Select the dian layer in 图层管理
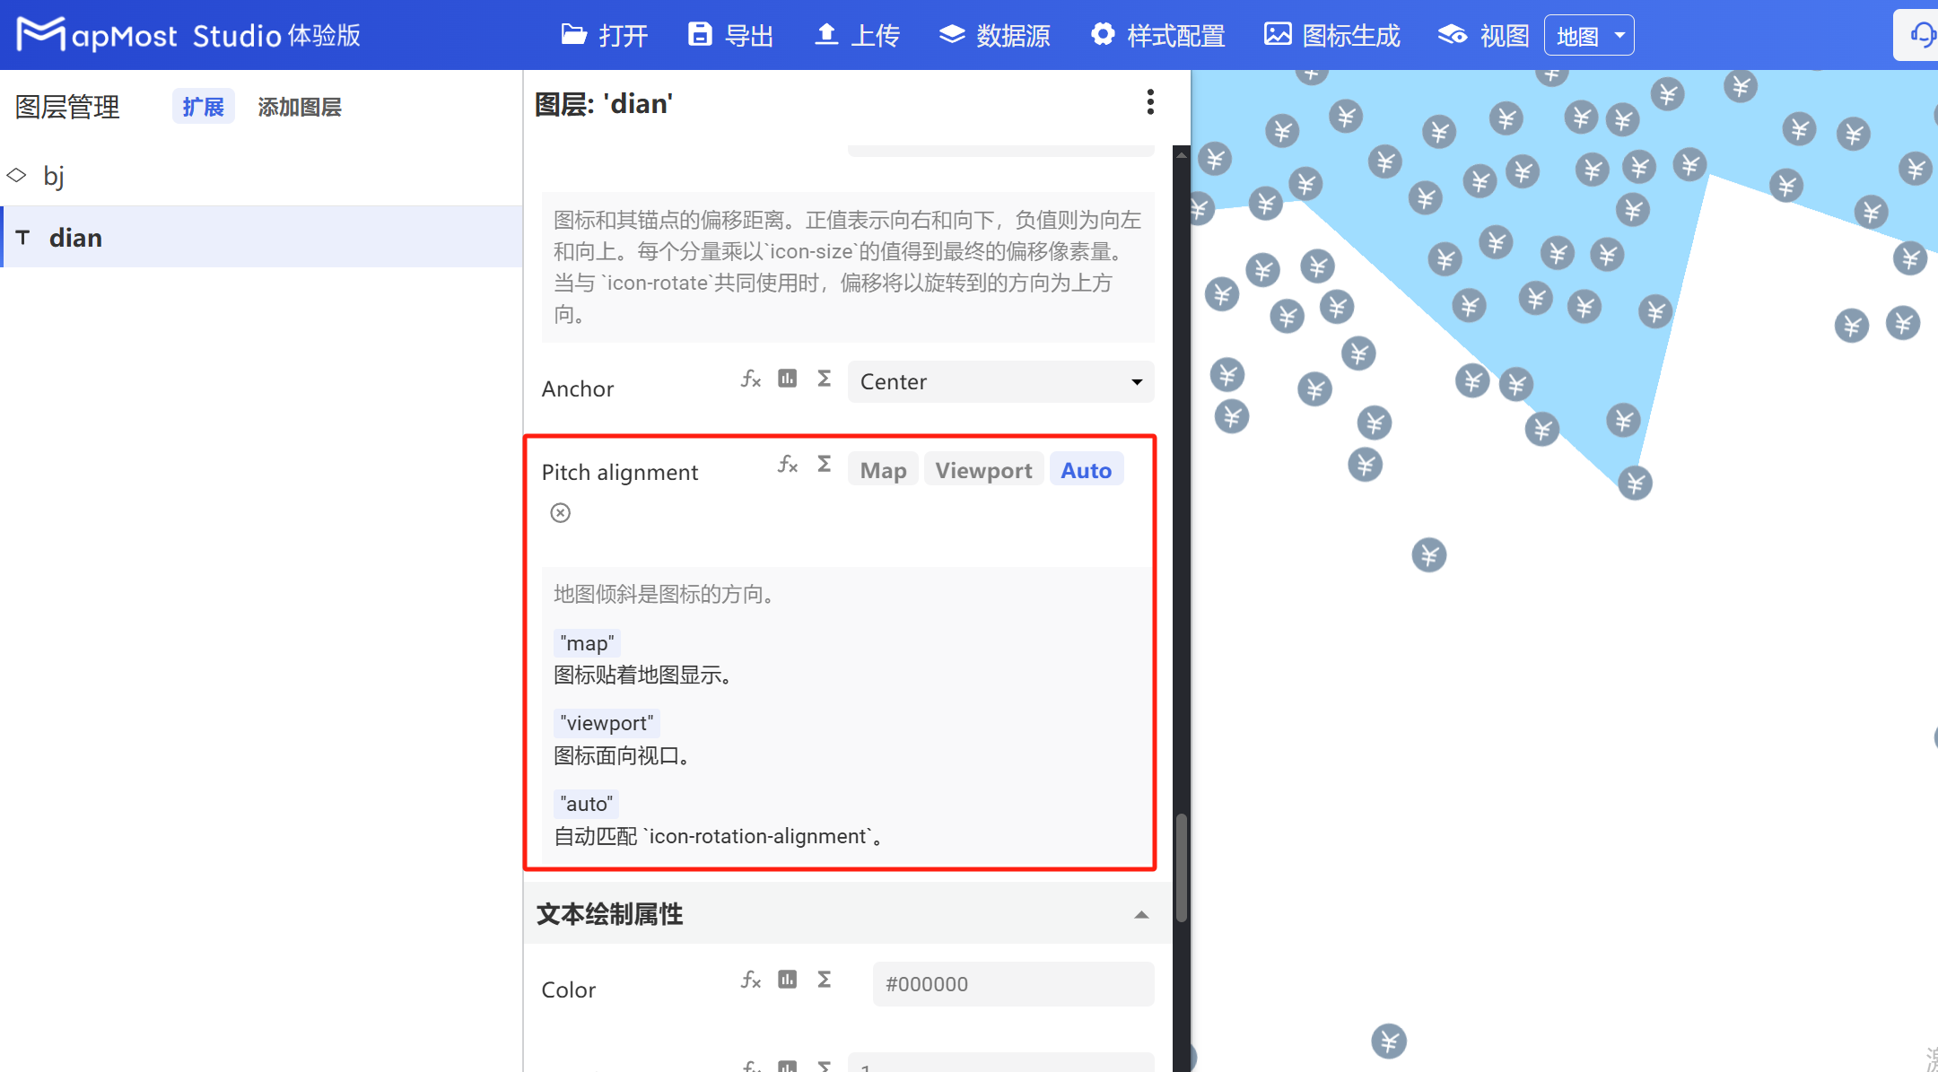Viewport: 1938px width, 1072px height. [75, 237]
